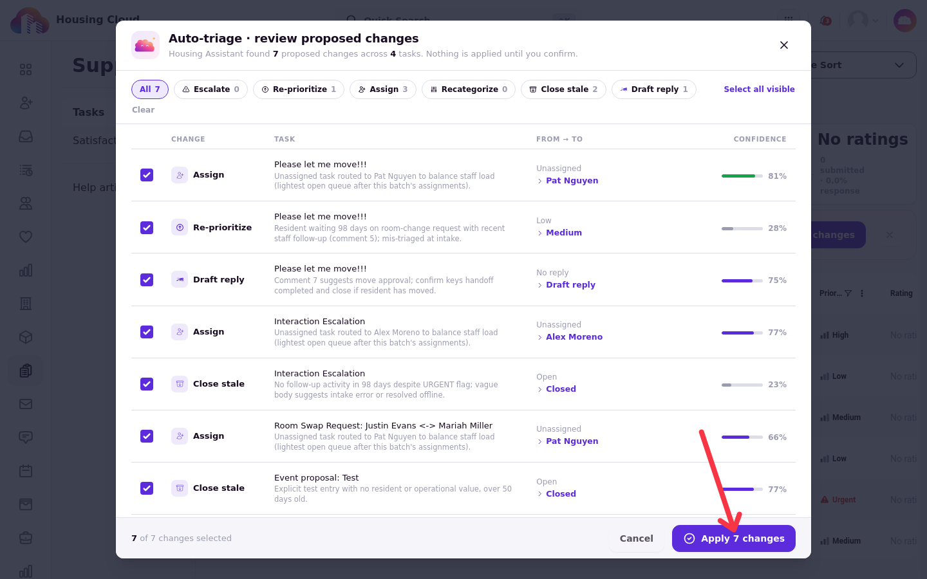Filter by Close stale 2 chip

coord(563,89)
